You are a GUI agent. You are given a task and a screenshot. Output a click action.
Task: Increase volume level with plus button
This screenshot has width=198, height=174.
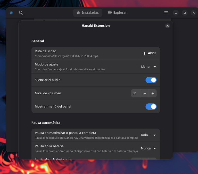click(x=153, y=93)
